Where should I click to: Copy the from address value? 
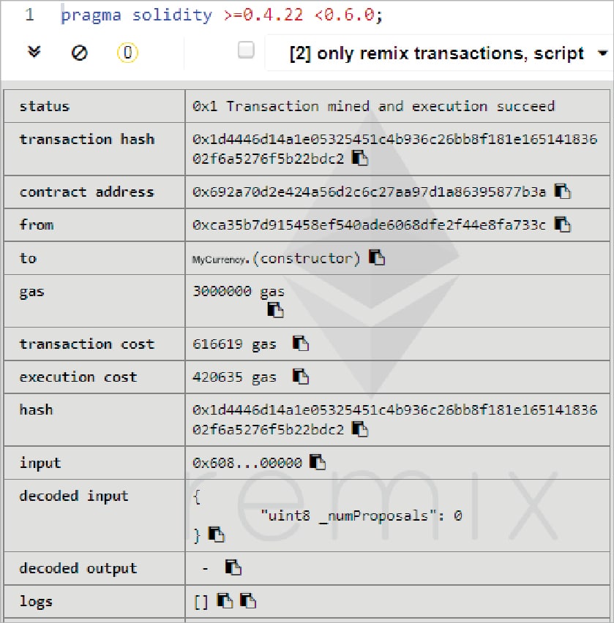click(x=562, y=224)
